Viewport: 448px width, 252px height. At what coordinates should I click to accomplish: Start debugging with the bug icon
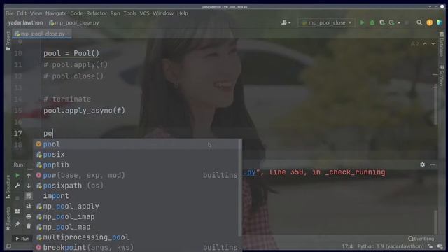(372, 22)
